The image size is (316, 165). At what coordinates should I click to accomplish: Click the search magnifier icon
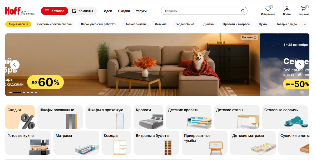point(243,11)
